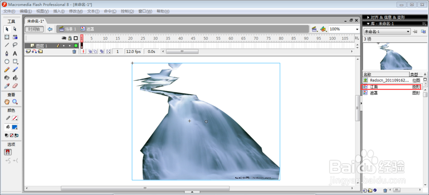
Task: Choose the Oval tool
Action: pyautogui.click(x=7, y=62)
